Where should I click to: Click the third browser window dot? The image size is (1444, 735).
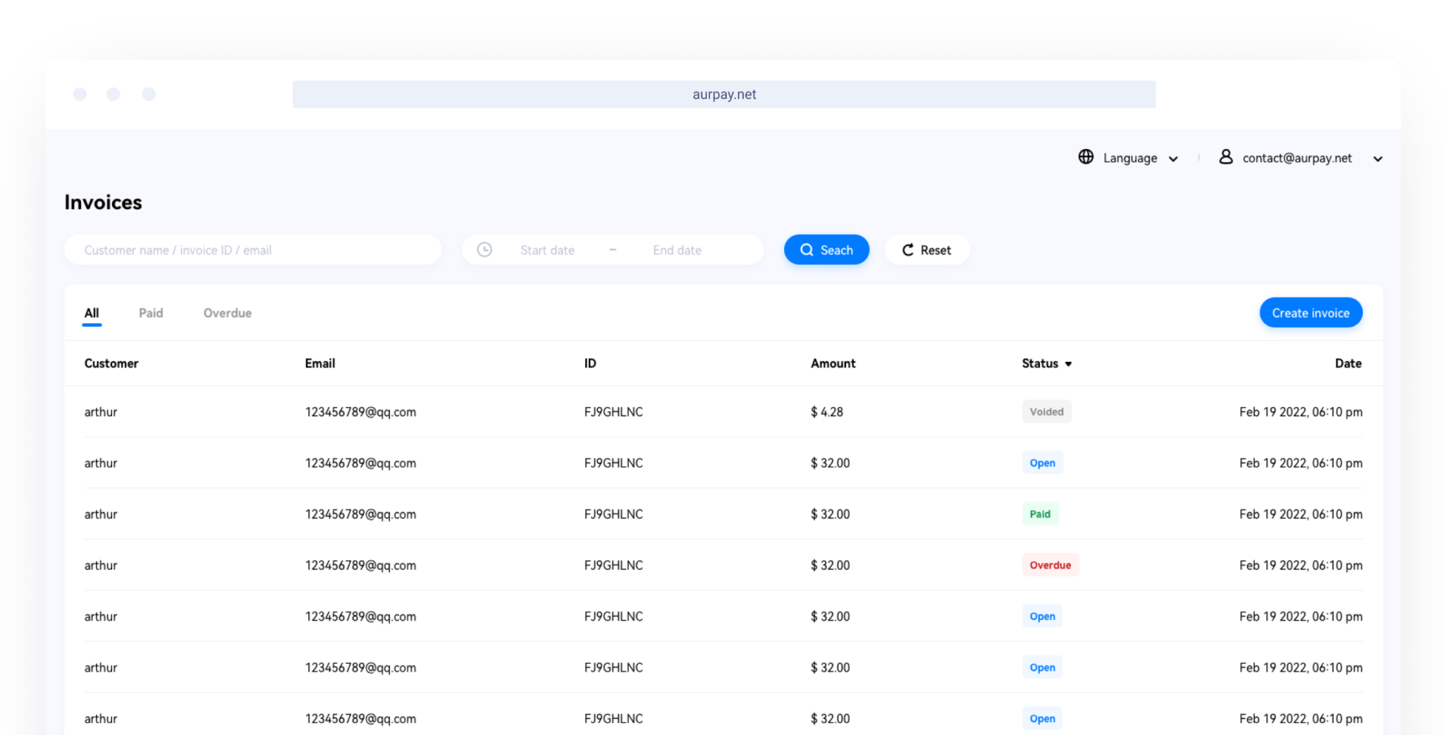(x=149, y=93)
